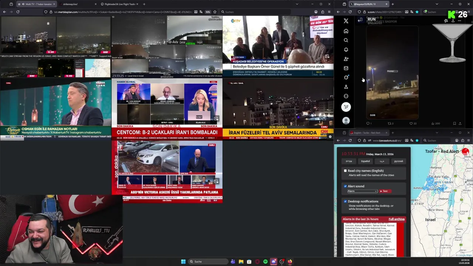Enable Read city names checkbox
Screen dimensions: 473x266
pyautogui.click(x=345, y=171)
